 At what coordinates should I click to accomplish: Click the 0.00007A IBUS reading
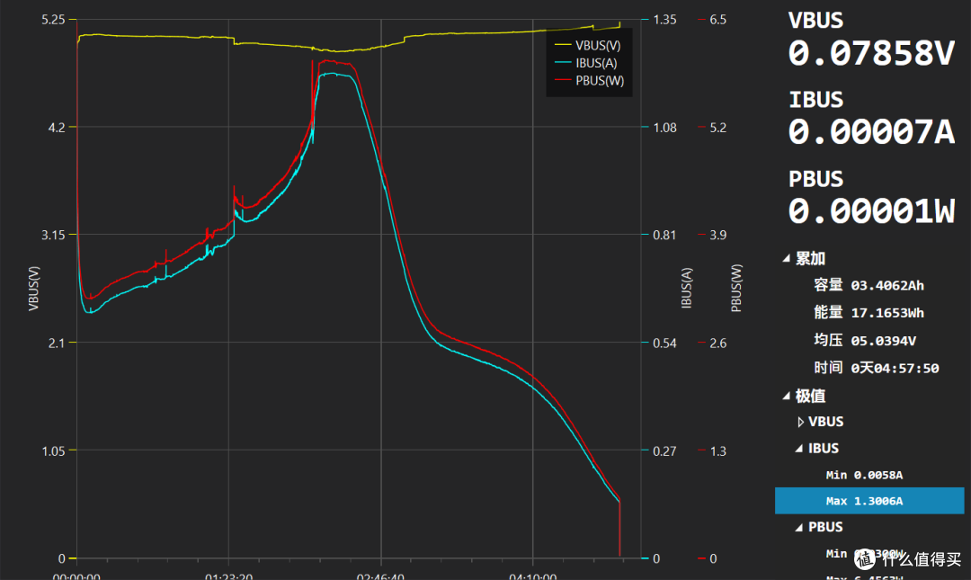point(870,132)
